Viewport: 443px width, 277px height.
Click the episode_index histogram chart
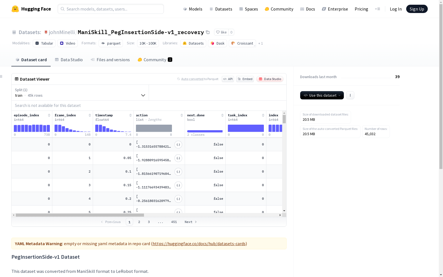[32, 128]
